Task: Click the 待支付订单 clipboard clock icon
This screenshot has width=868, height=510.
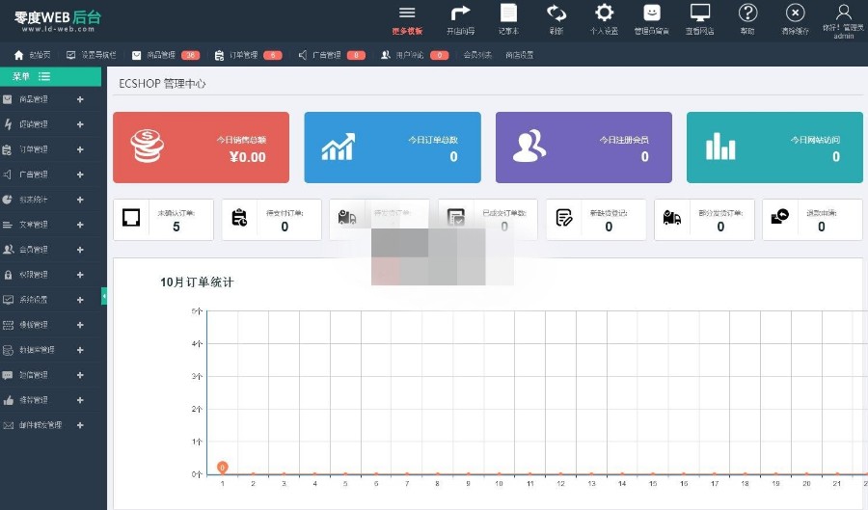Action: 239,217
